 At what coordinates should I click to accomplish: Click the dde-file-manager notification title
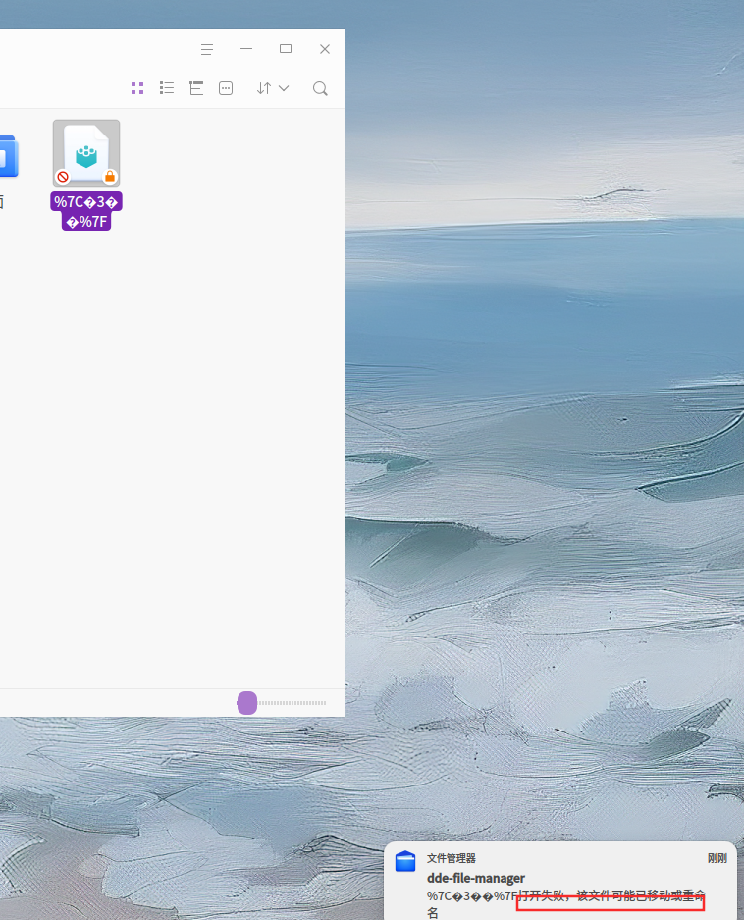(x=476, y=878)
